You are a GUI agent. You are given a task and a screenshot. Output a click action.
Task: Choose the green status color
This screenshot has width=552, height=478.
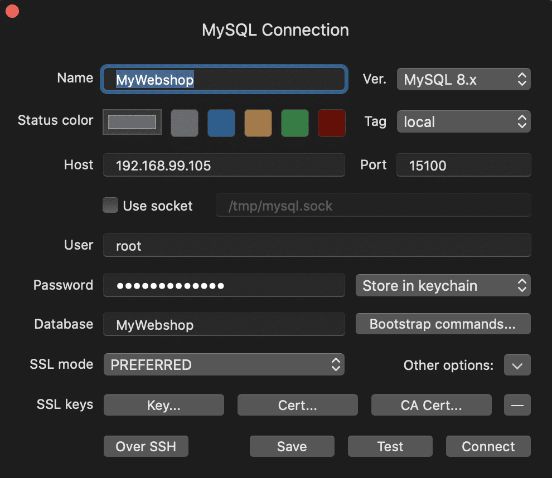tap(295, 123)
